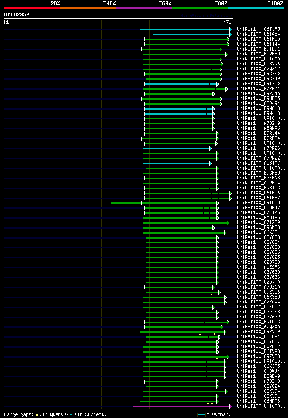288x418 pixels.
Task: Select the UniRef100_A7QZ12 label
Action: point(258,69)
